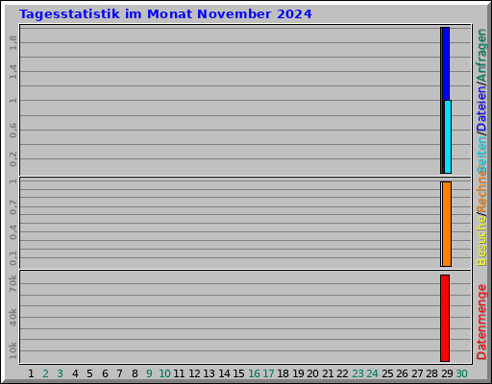Click the '10k' y-axis value in bottom chart
The width and height of the screenshot is (492, 384).
click(x=12, y=350)
